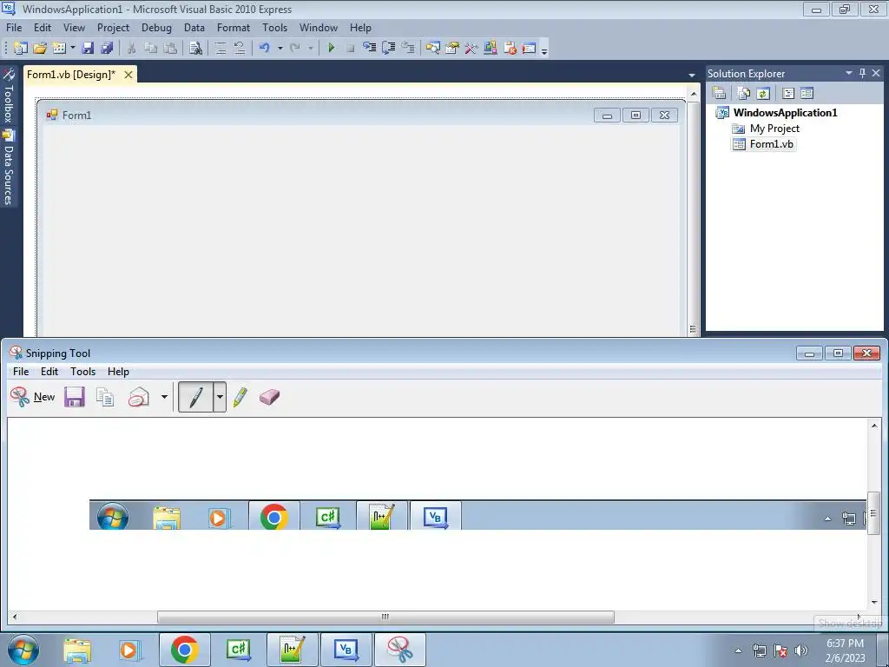Image resolution: width=889 pixels, height=667 pixels.
Task: Toggle Show All Files in Solution Explorer
Action: [x=744, y=93]
